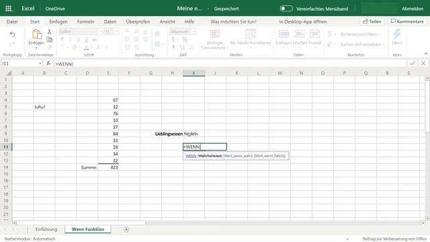The height and width of the screenshot is (242, 430).
Task: Open the app launcher waffle grid
Action: point(8,9)
